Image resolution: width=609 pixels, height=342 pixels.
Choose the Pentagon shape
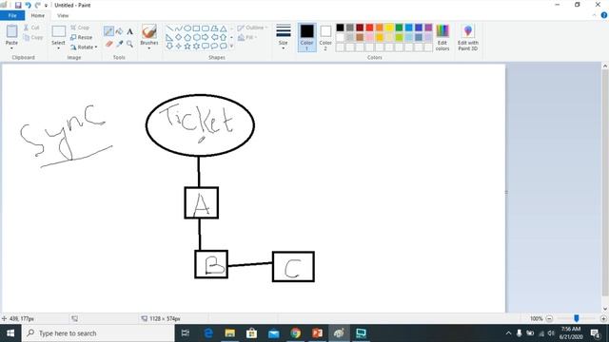(x=187, y=37)
